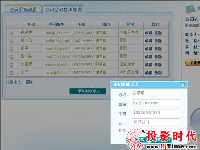Edit the 熊小飞 contact
Viewport: 200px width, 150px height.
[x=148, y=41]
